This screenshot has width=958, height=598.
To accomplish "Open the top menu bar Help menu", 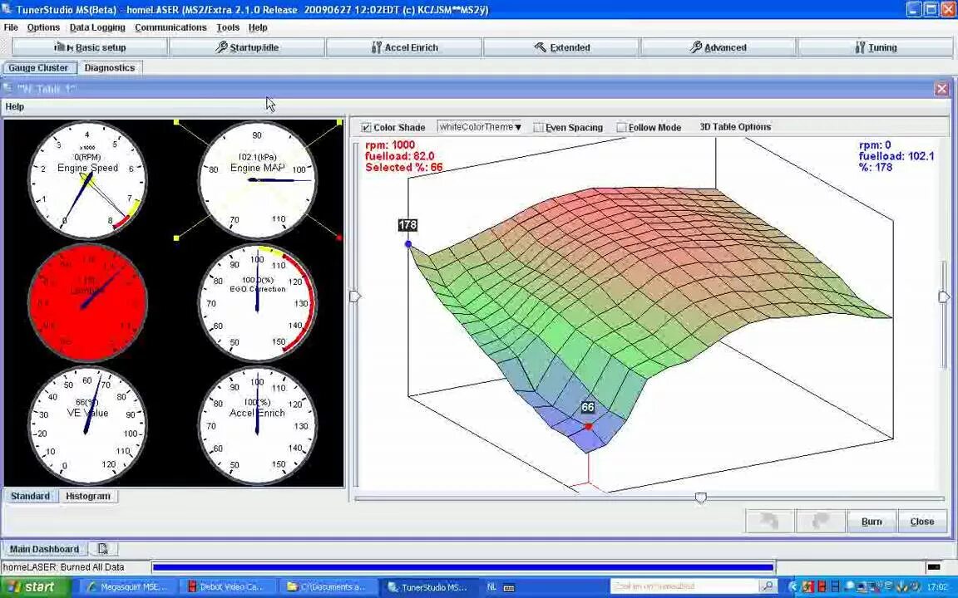I will 257,27.
